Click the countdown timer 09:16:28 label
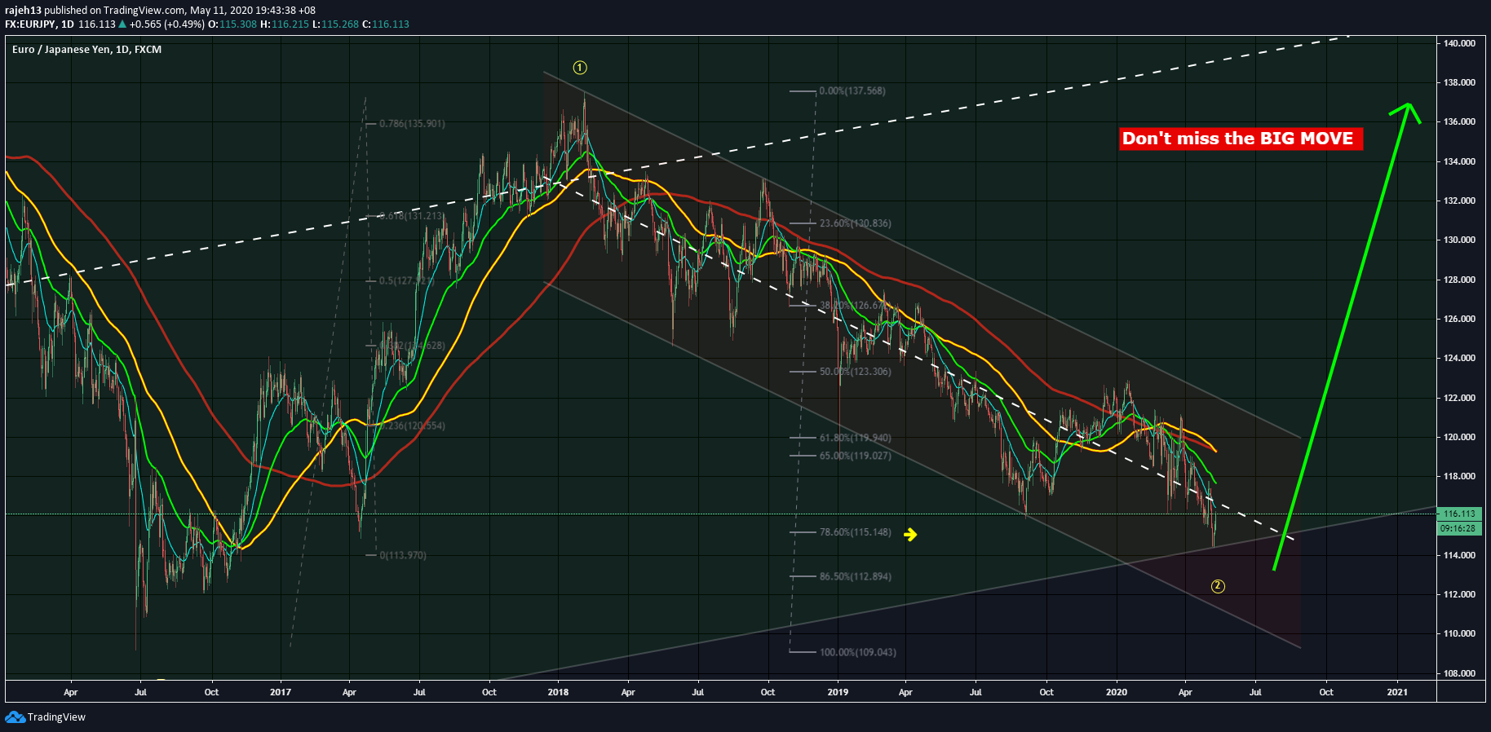Image resolution: width=1491 pixels, height=732 pixels. point(1459,528)
